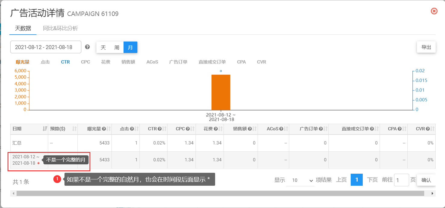
Task: Click help icon in CVR header
Action: [x=428, y=129]
